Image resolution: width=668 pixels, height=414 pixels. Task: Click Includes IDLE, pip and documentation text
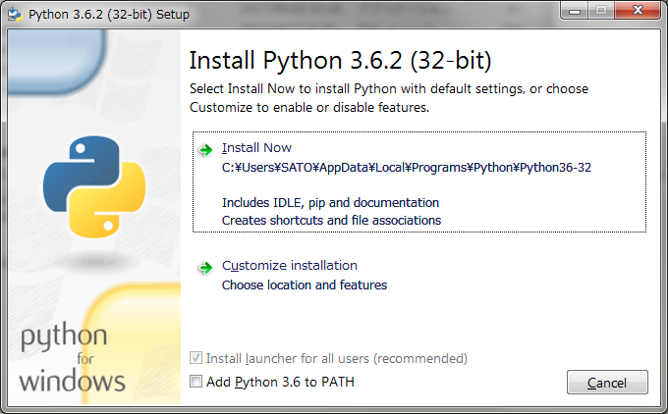(x=331, y=202)
